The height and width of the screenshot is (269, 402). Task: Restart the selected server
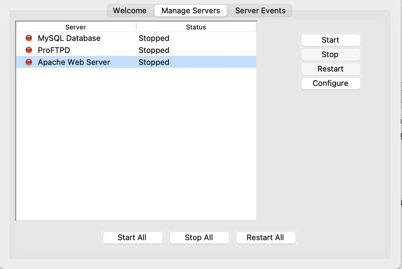(331, 69)
